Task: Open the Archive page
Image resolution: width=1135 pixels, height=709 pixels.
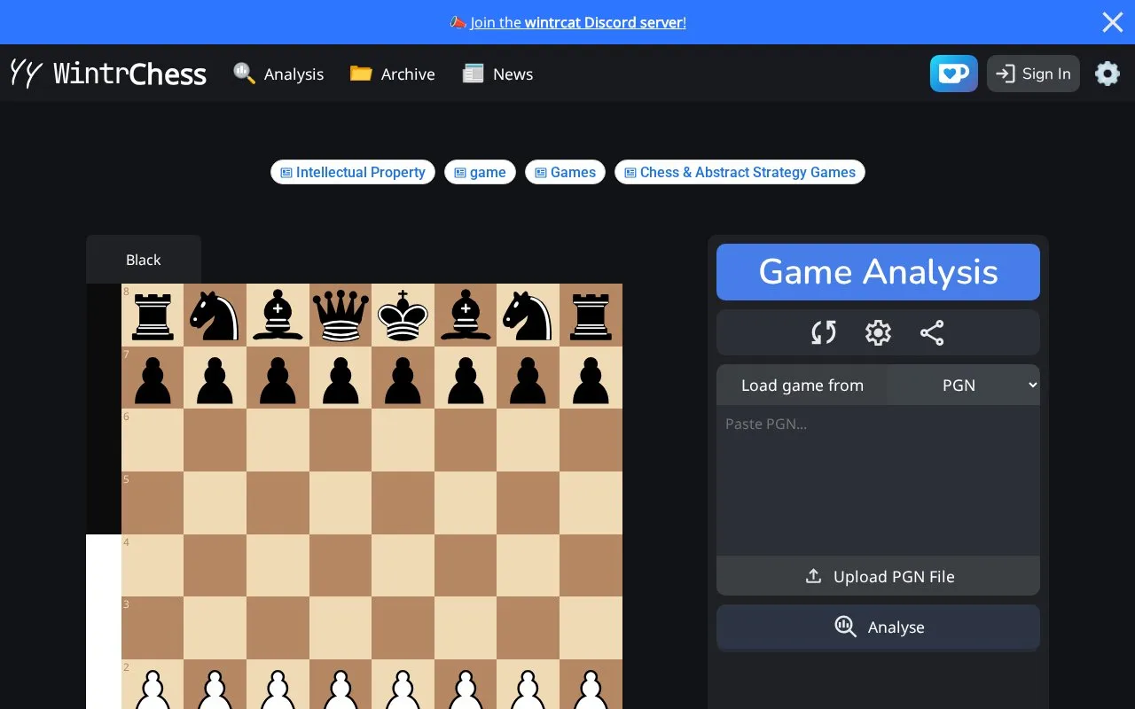Action: point(392,74)
